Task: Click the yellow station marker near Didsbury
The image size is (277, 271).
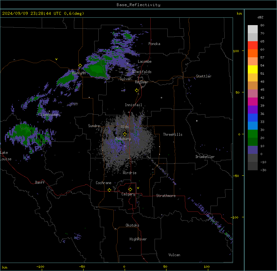Action: coord(125,134)
